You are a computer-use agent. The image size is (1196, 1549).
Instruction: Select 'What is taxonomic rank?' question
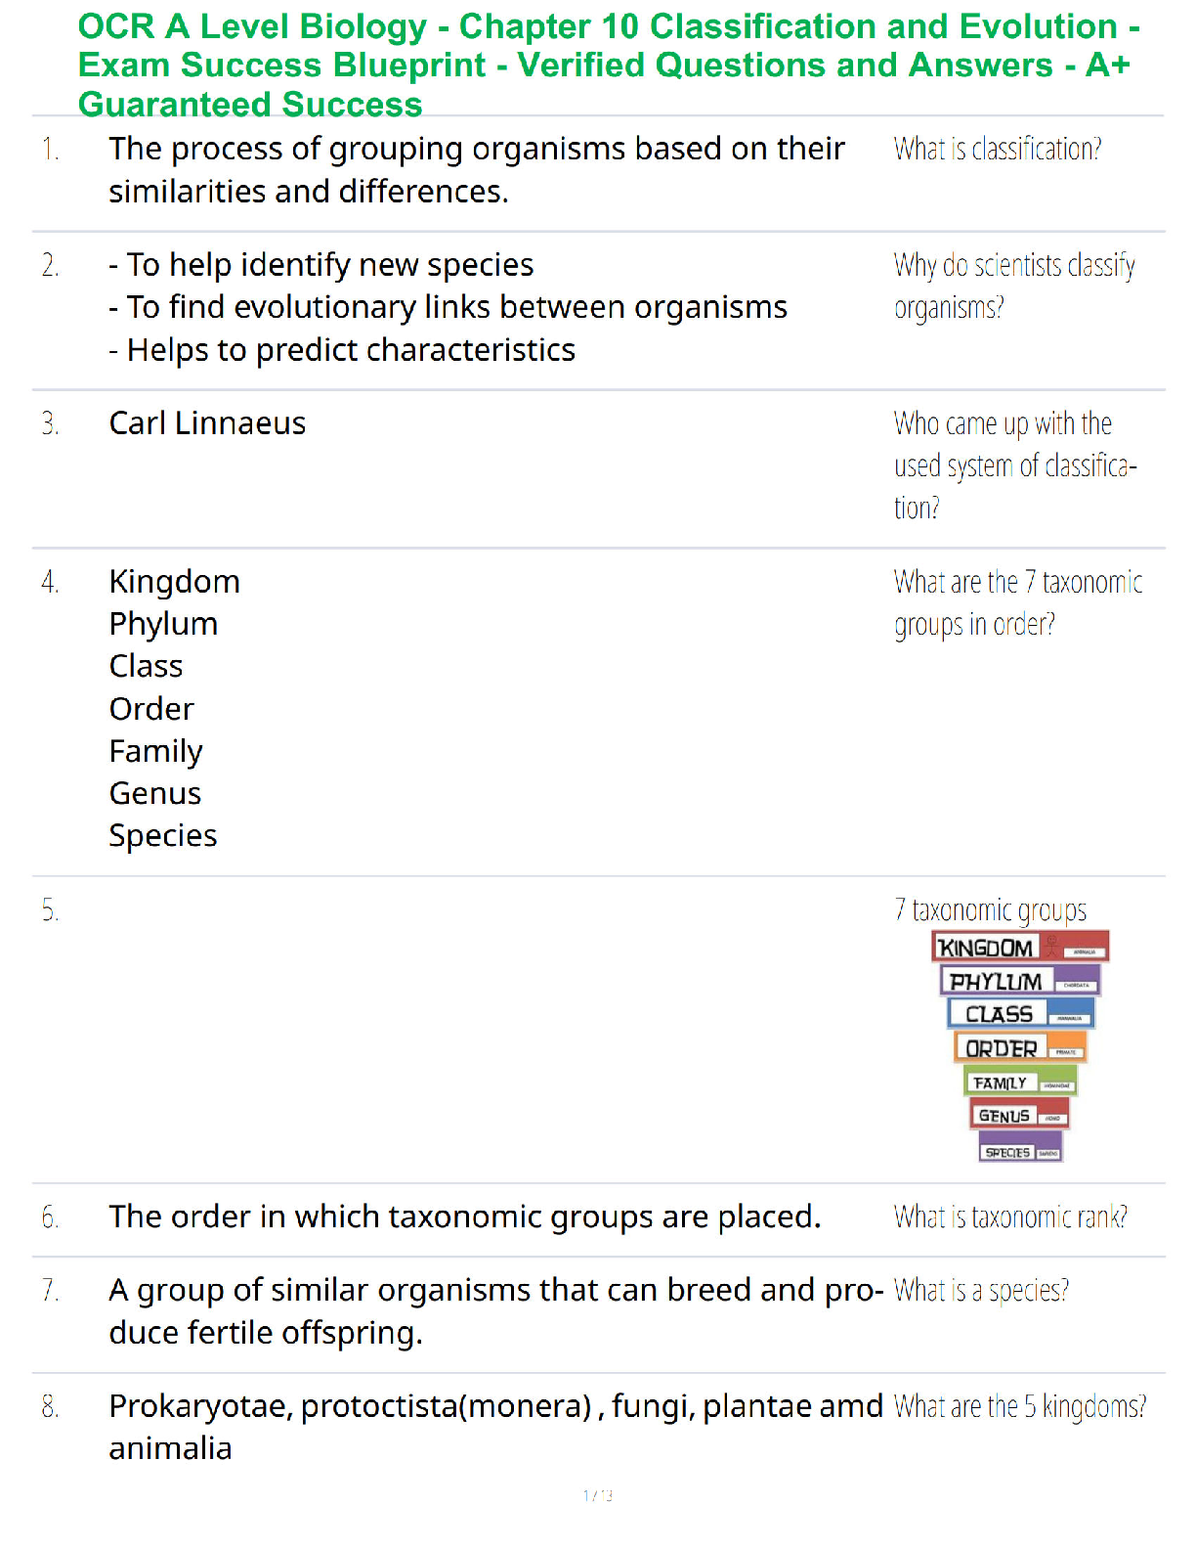pyautogui.click(x=1010, y=1217)
